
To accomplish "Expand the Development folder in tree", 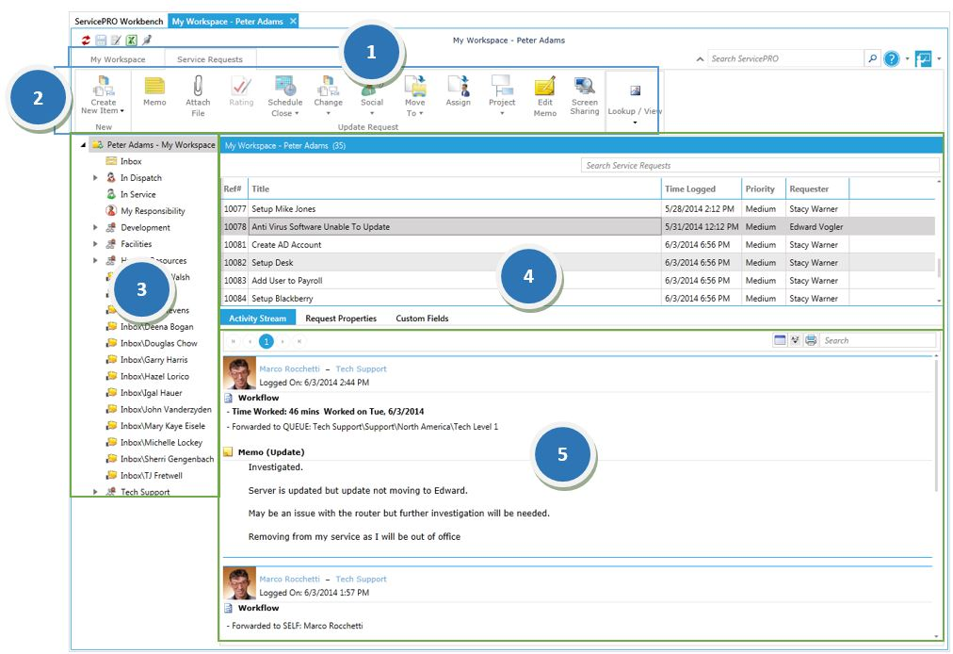I will (95, 228).
